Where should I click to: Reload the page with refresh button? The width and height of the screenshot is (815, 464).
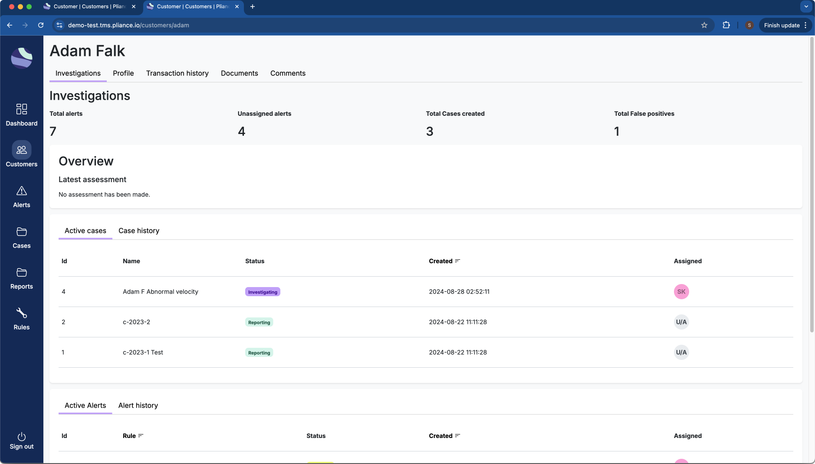[41, 25]
